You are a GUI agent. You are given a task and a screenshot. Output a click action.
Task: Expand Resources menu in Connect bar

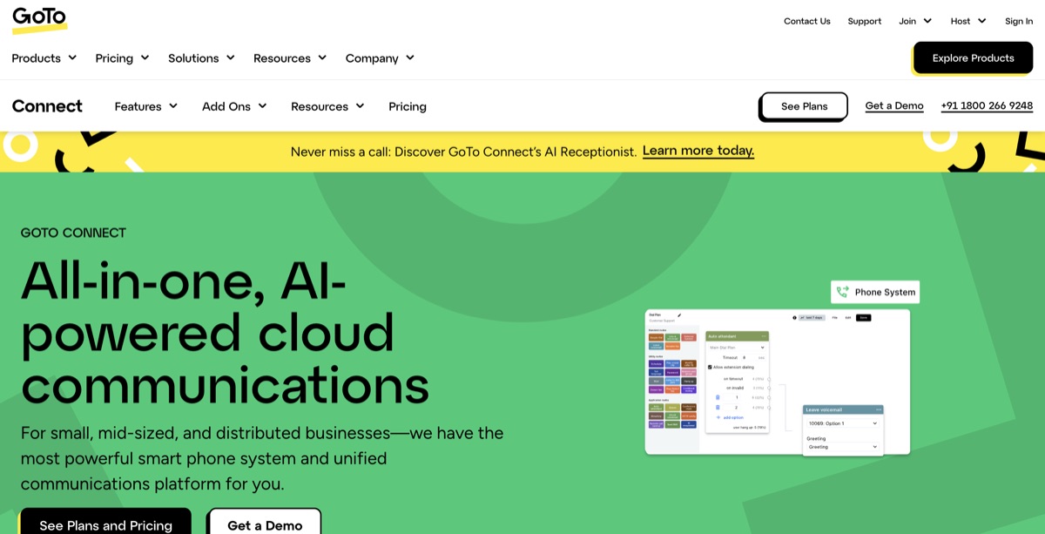pos(327,106)
